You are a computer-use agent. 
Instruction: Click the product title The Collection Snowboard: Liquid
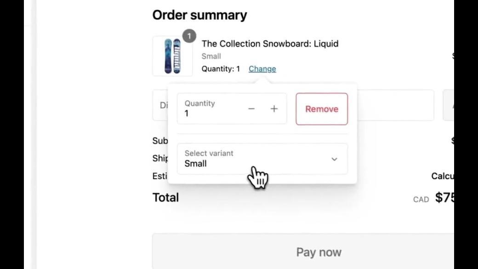pyautogui.click(x=270, y=44)
